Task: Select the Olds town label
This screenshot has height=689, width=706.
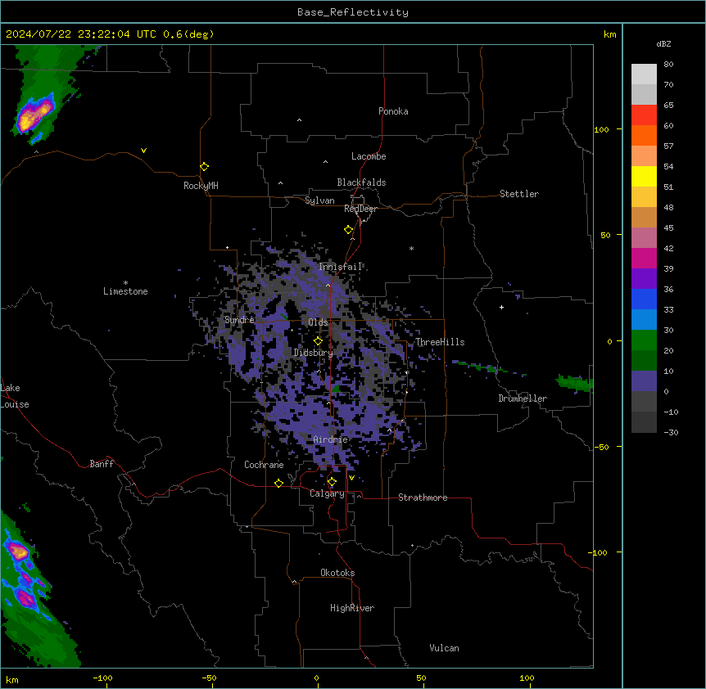Action: pos(318,322)
